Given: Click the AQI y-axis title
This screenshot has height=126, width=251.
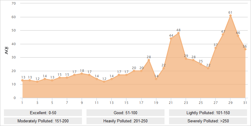Looking at the screenshot, I should tap(7, 51).
